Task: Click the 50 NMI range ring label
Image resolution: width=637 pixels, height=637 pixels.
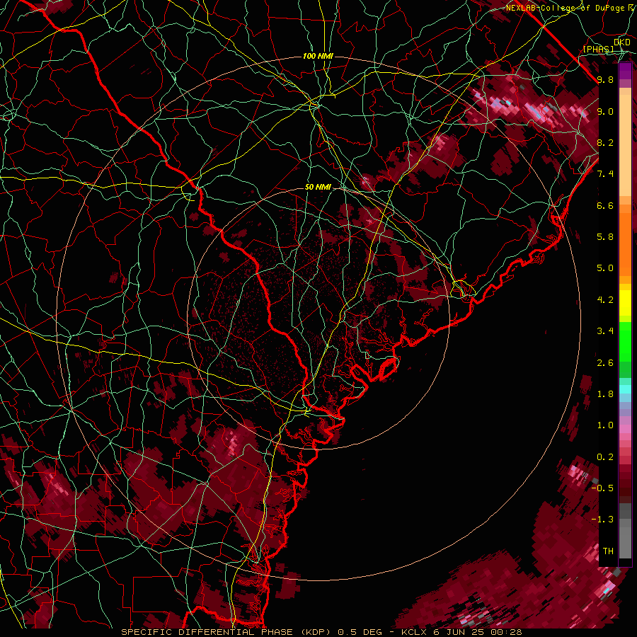Action: tap(318, 188)
